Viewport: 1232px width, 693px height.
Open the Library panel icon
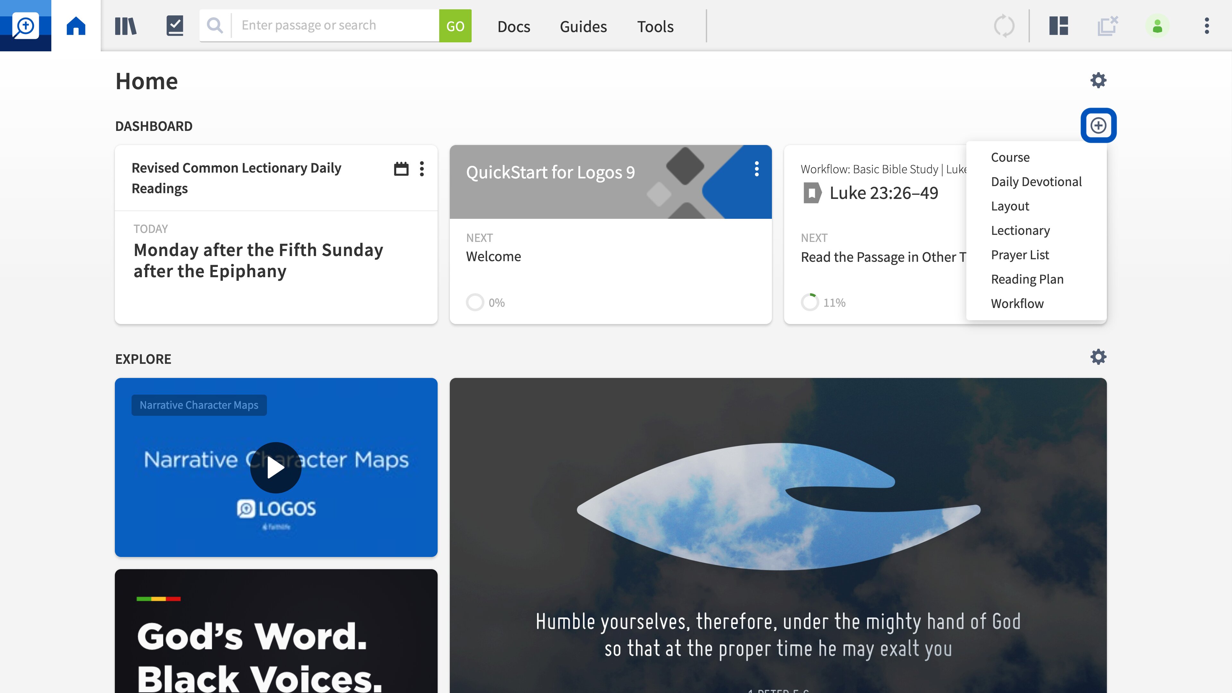[125, 25]
